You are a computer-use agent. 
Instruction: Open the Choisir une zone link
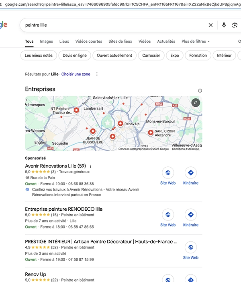click(76, 74)
